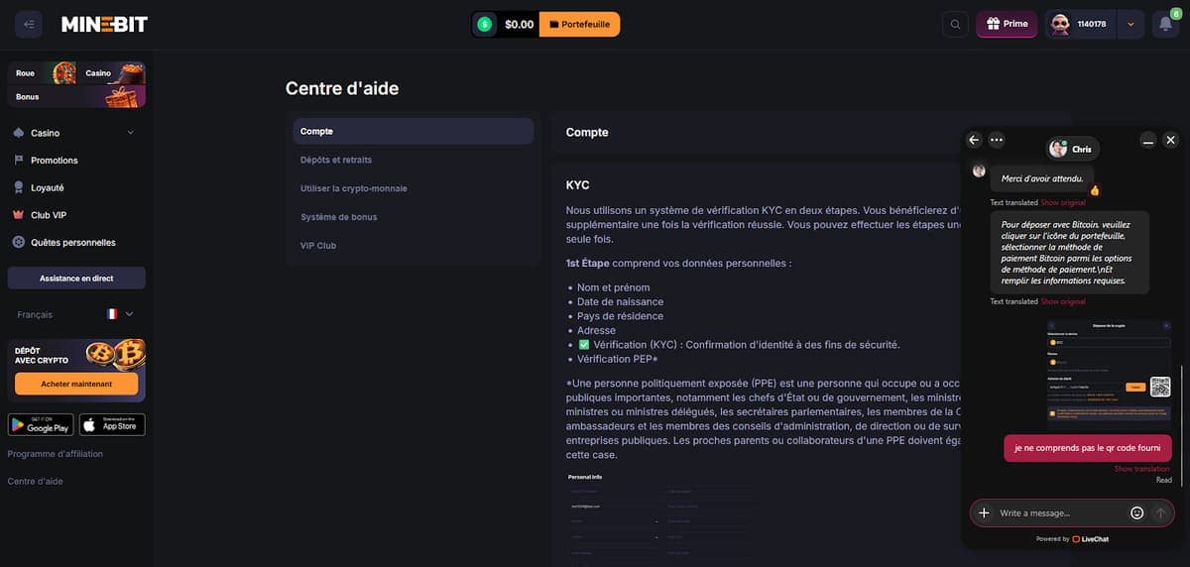Open the Français language dropdown
This screenshot has width=1190, height=567.
[x=75, y=314]
